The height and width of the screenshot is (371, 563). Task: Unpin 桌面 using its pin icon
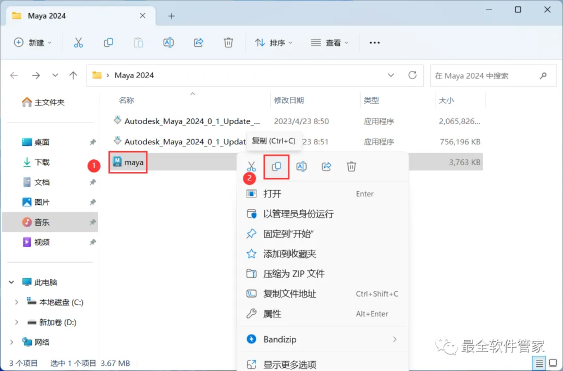click(x=93, y=142)
